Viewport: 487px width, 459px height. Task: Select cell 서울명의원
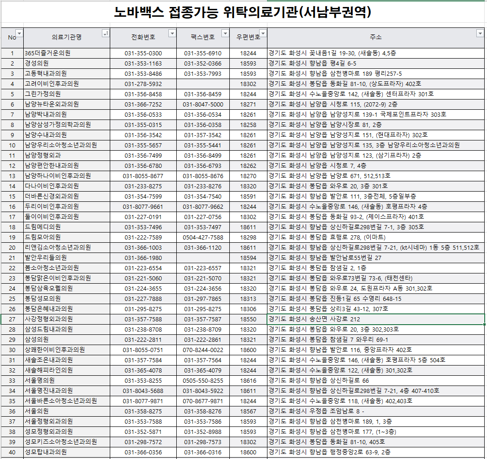coord(67,381)
